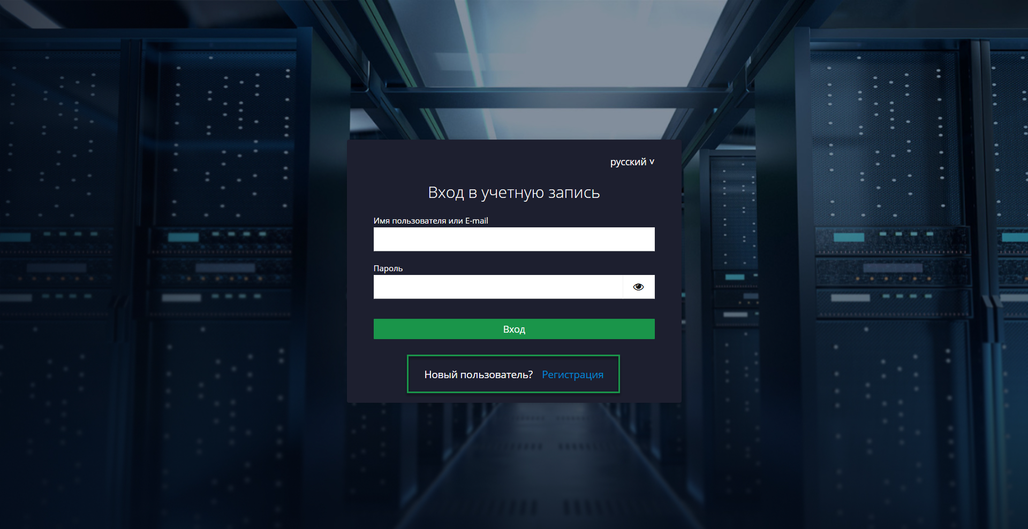
Task: Click the 'Вход в учетную запись' heading
Action: point(514,193)
